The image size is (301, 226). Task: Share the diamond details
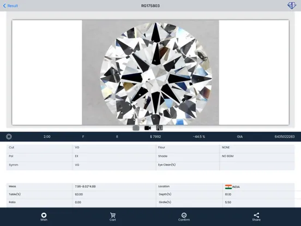(x=256, y=217)
